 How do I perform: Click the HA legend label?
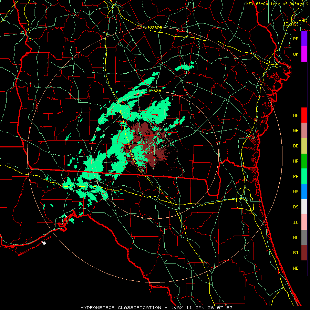click(296, 115)
